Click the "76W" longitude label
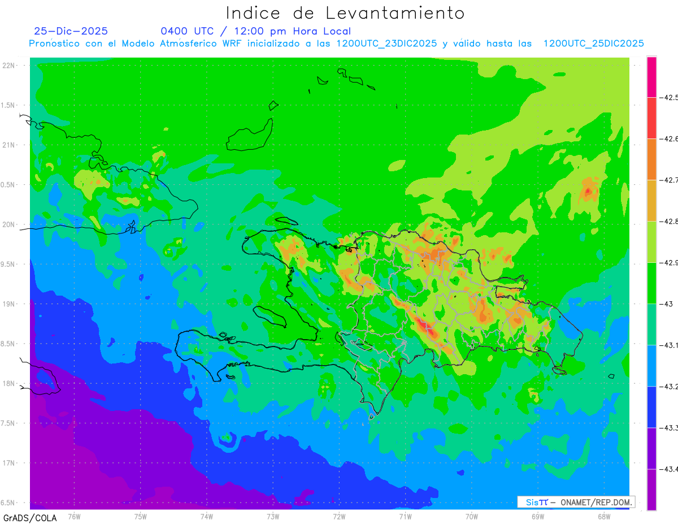Image resolution: width=678 pixels, height=524 pixels. [x=74, y=516]
